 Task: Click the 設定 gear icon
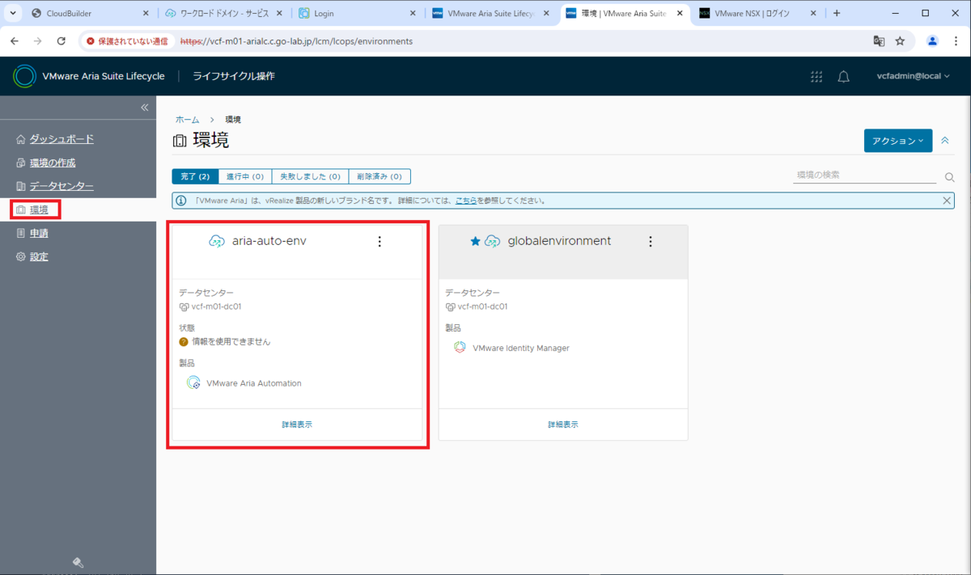pyautogui.click(x=21, y=256)
